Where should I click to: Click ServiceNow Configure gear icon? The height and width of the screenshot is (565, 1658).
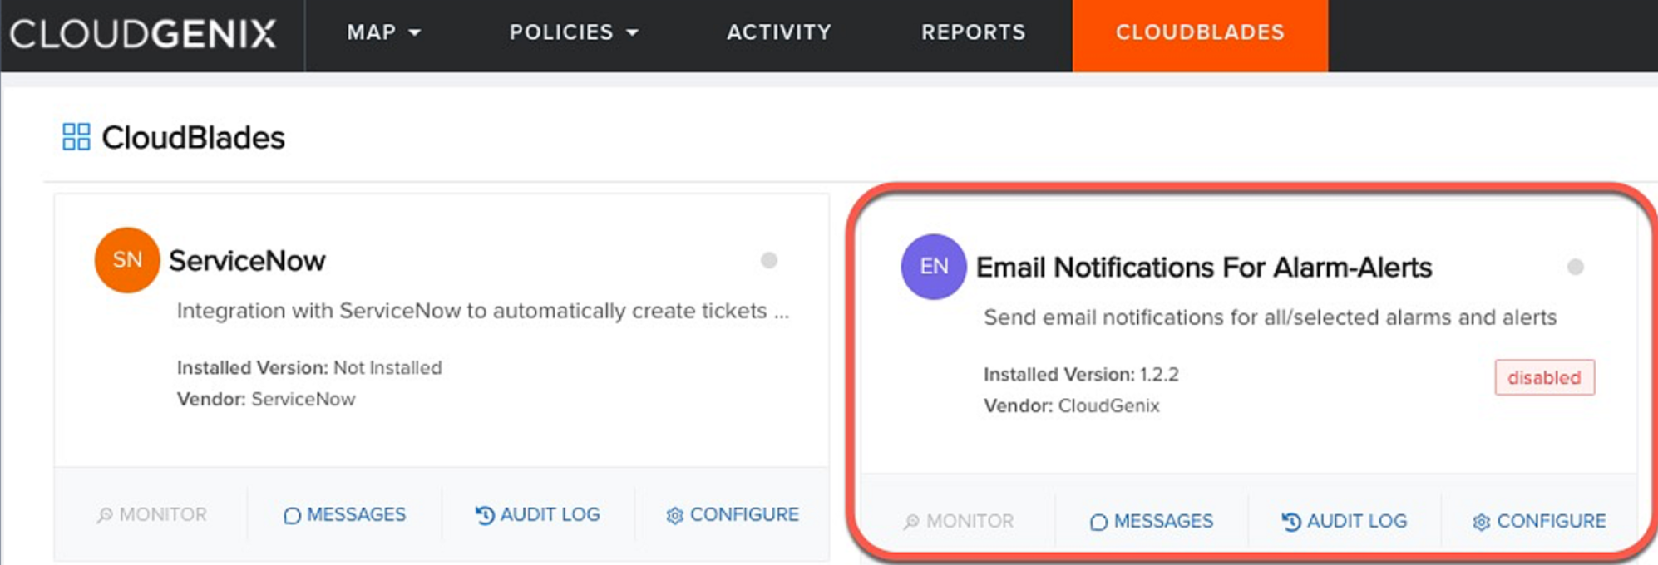point(674,516)
